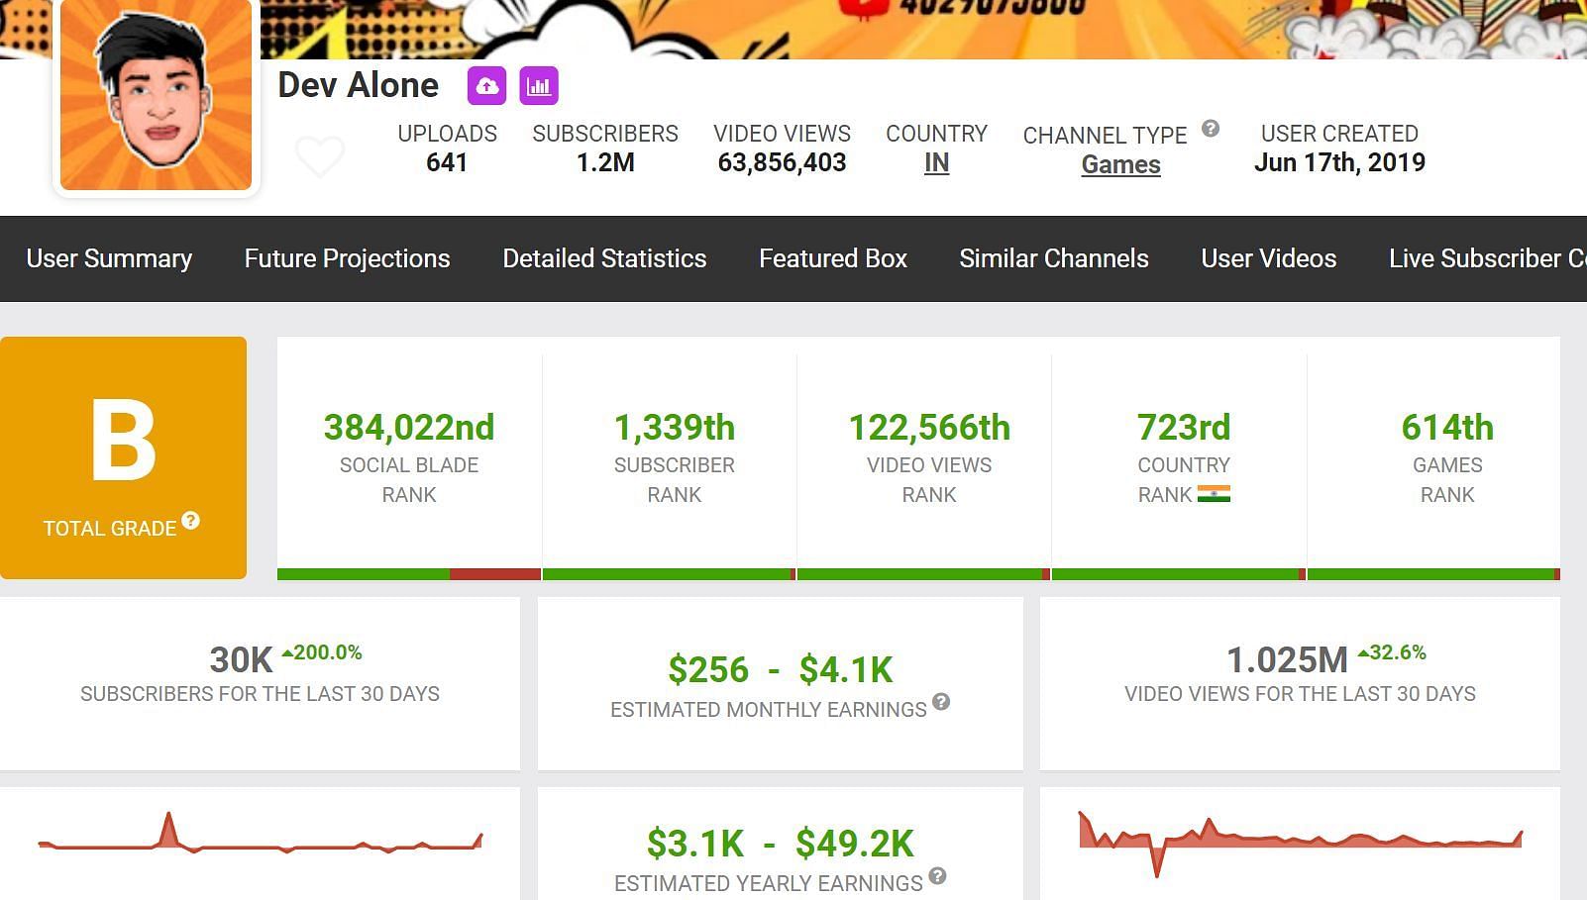Viewport: 1587px width, 900px height.
Task: Click the IN country link
Action: click(x=936, y=163)
